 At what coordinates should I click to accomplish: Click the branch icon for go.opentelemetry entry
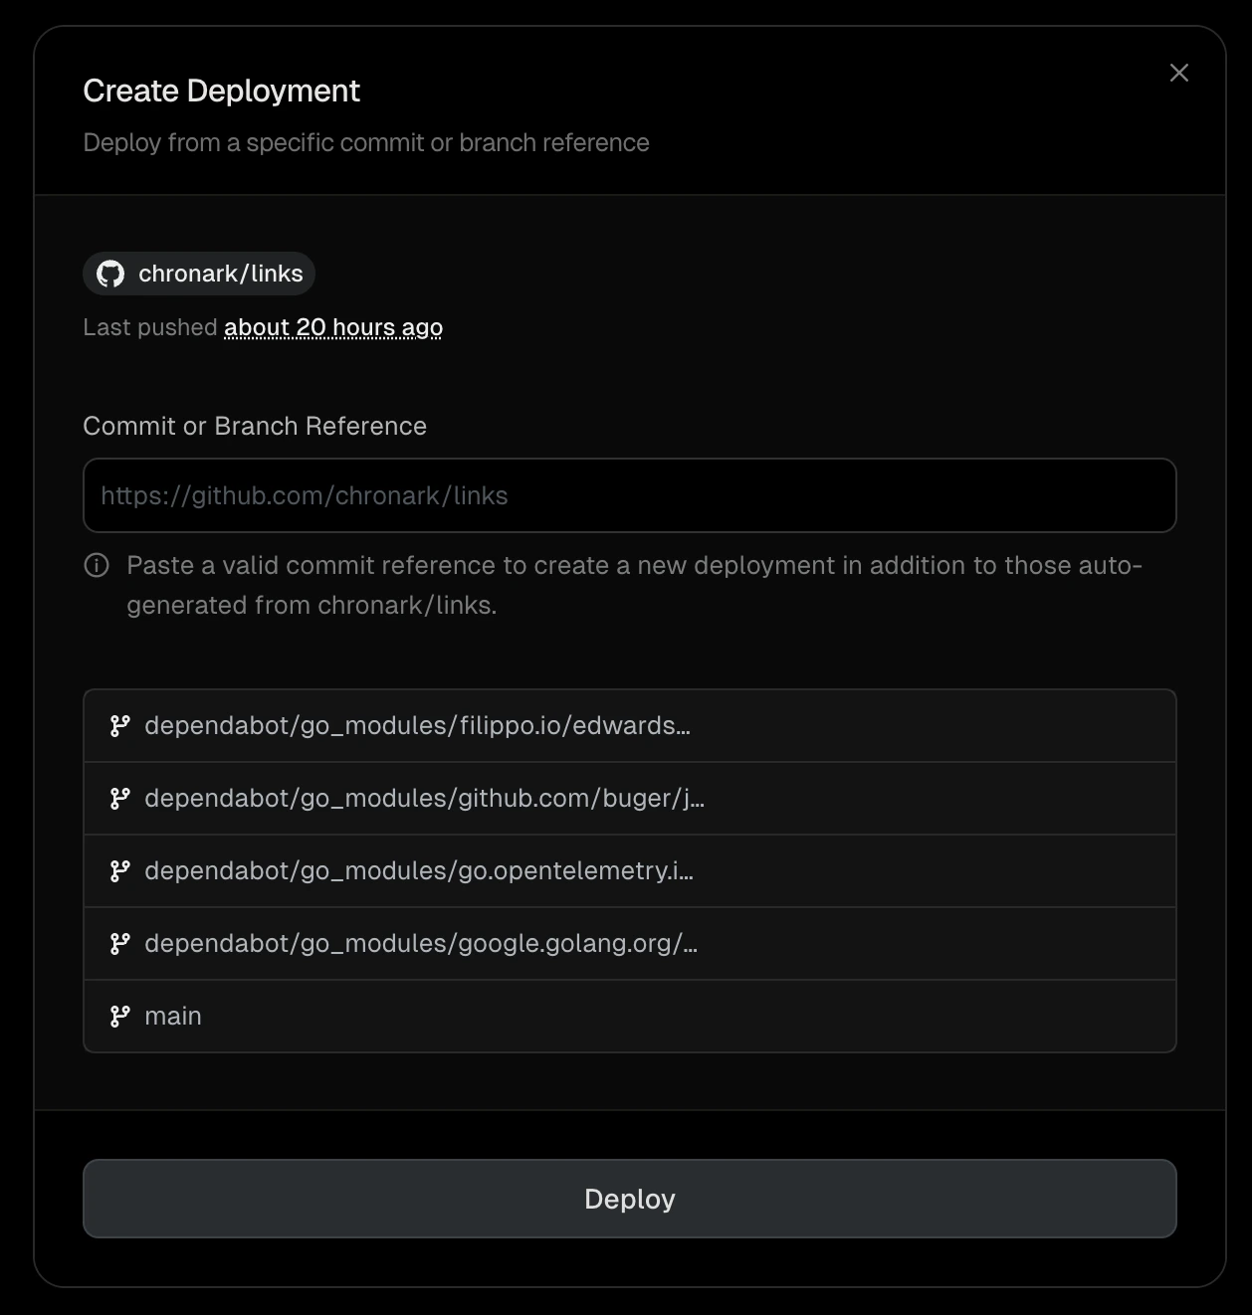tap(120, 870)
